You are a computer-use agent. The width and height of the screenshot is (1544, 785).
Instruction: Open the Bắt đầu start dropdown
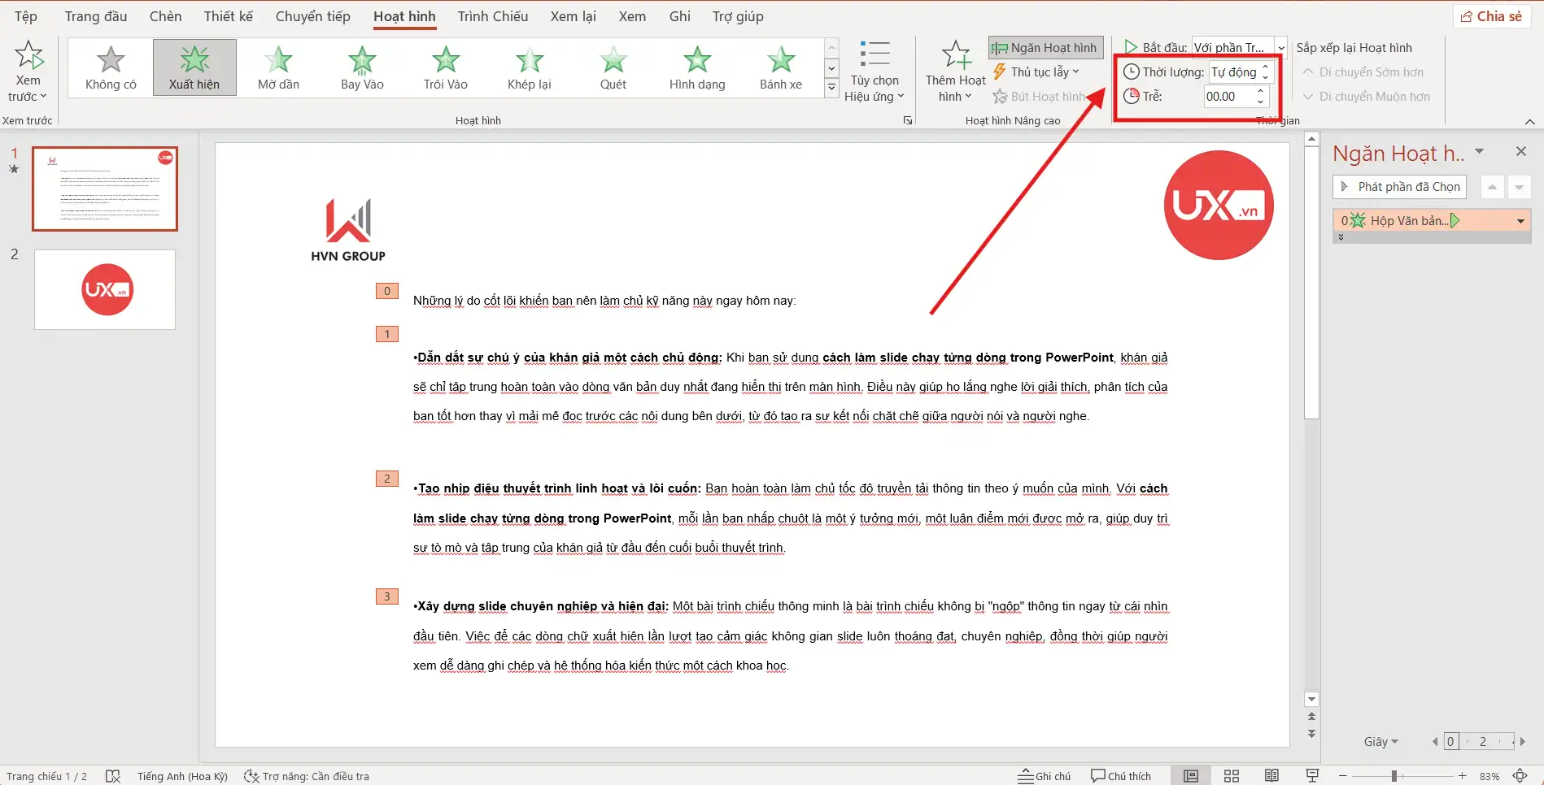(x=1280, y=48)
